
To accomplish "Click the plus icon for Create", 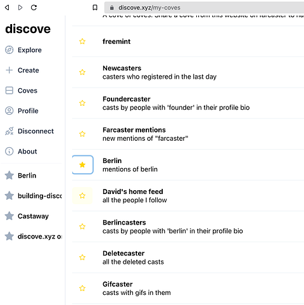I will coord(9,70).
